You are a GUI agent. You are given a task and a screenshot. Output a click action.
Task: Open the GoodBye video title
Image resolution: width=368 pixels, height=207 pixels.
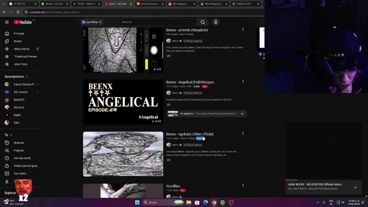click(173, 186)
